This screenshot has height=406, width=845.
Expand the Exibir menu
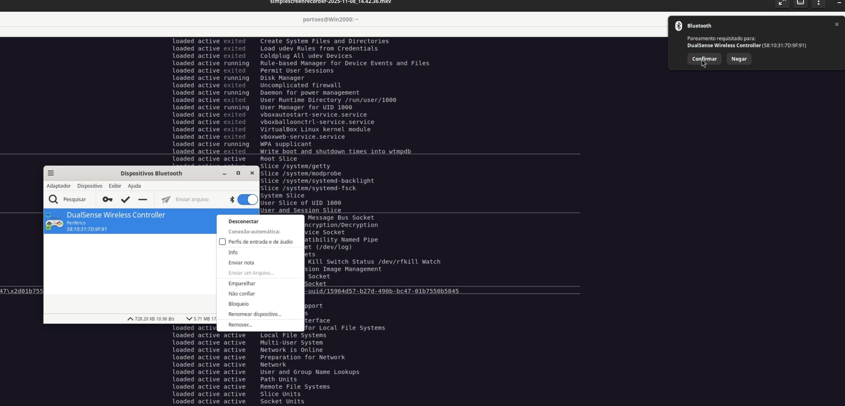coord(115,186)
